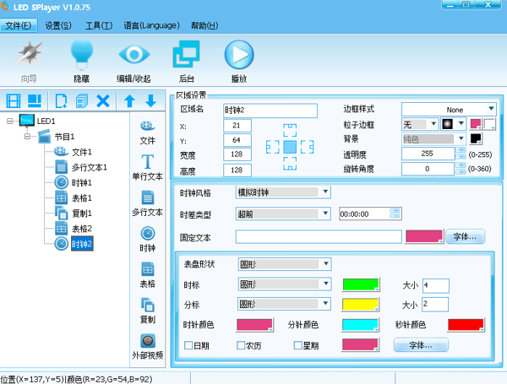Click the 字体... button beside 固定文本
The image size is (507, 384).
(462, 236)
